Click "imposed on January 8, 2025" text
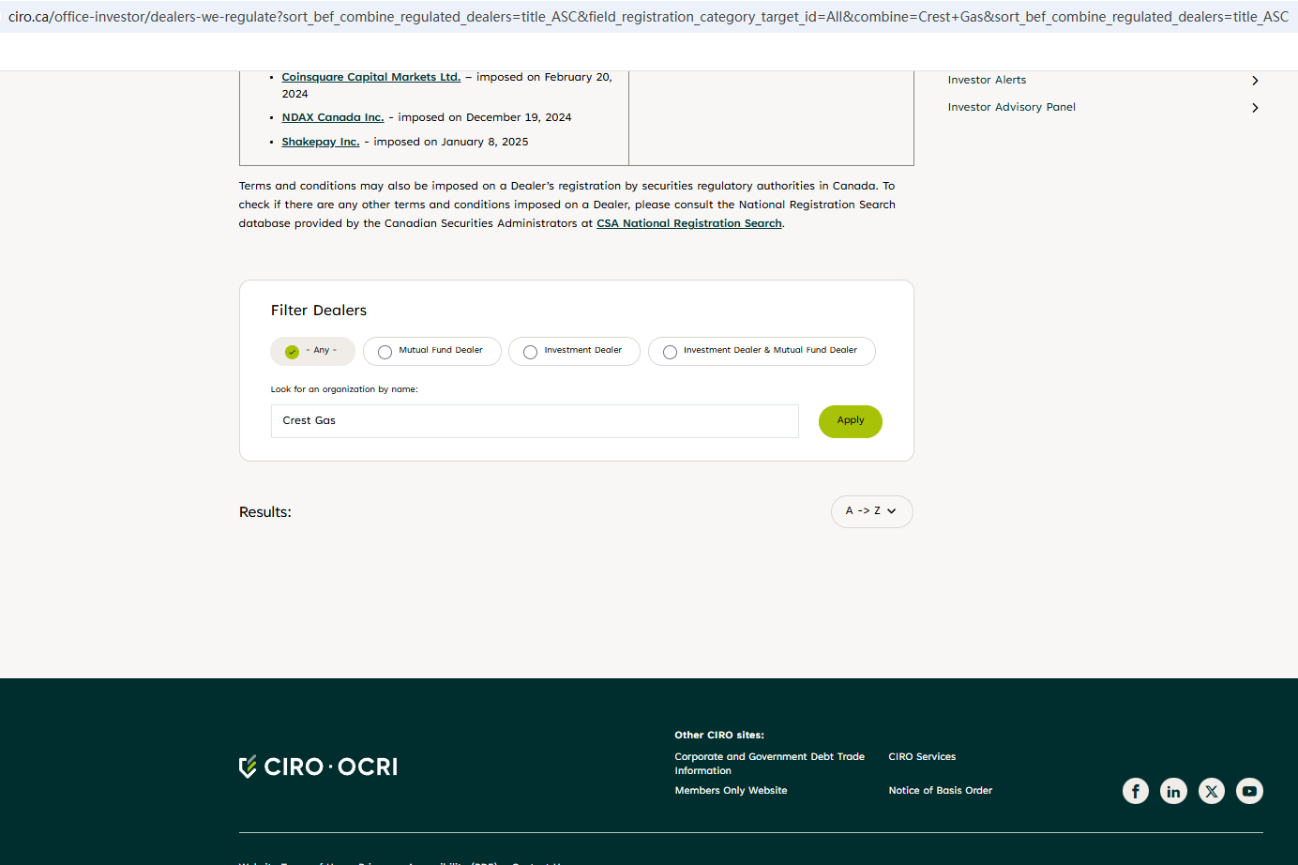Screen dimensions: 1298x865 451,143
